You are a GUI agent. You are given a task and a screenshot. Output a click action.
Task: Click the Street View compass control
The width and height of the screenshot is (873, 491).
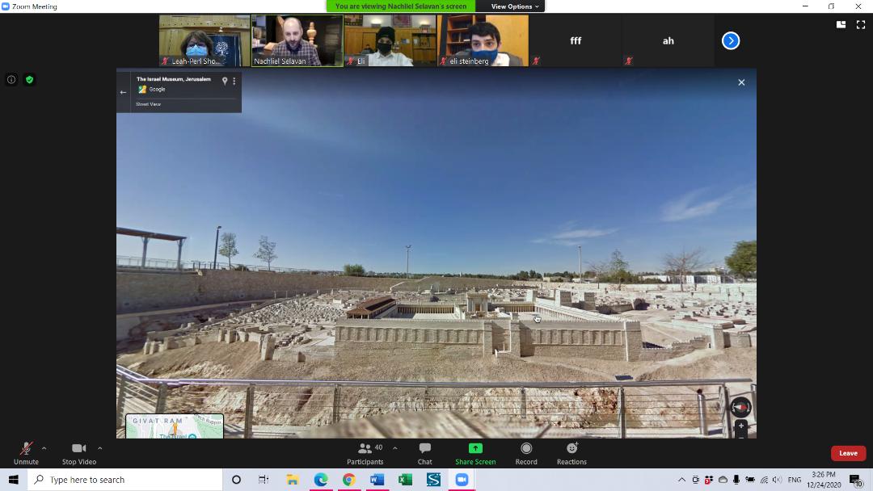click(x=740, y=408)
